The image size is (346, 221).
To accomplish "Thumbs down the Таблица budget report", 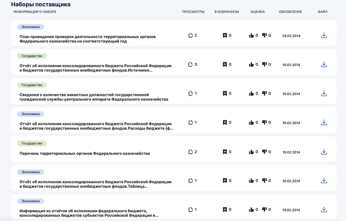I will point(264,181).
